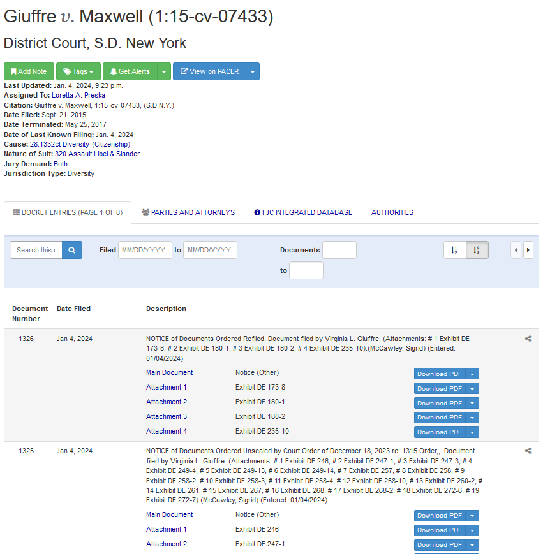Expand download options for Exhibit DE 246
This screenshot has height=554, width=543.
[x=472, y=530]
